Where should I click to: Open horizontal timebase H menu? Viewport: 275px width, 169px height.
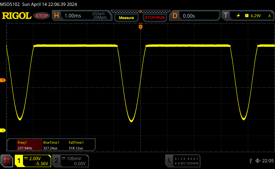(56, 16)
